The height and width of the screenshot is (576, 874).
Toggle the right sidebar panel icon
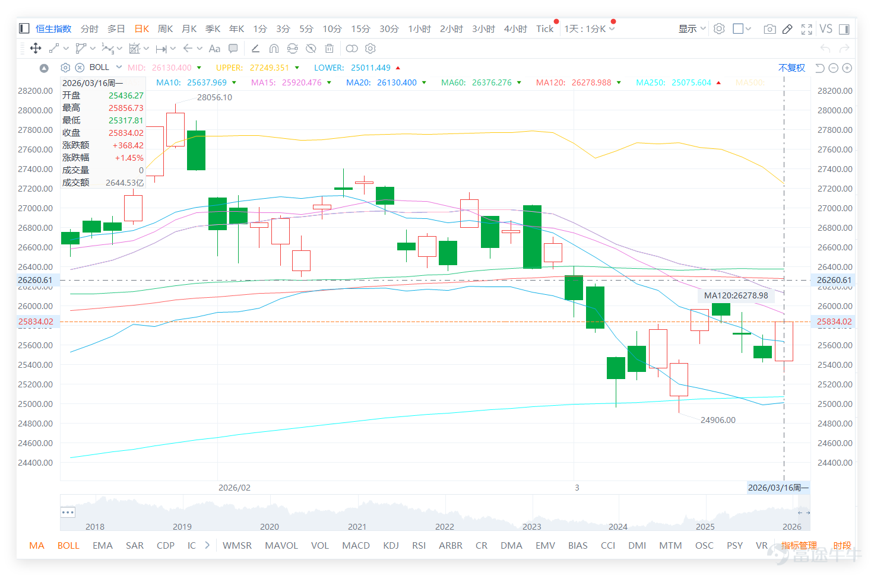844,29
